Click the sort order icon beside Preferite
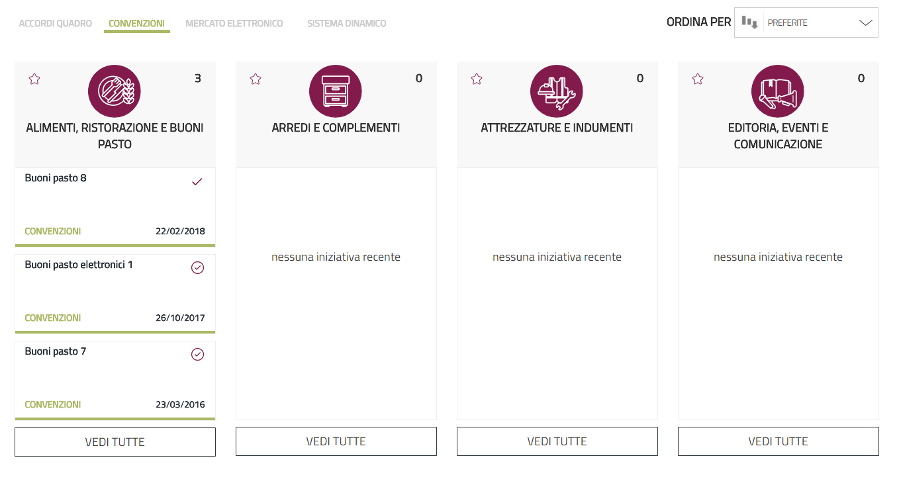The image size is (899, 489). click(749, 22)
